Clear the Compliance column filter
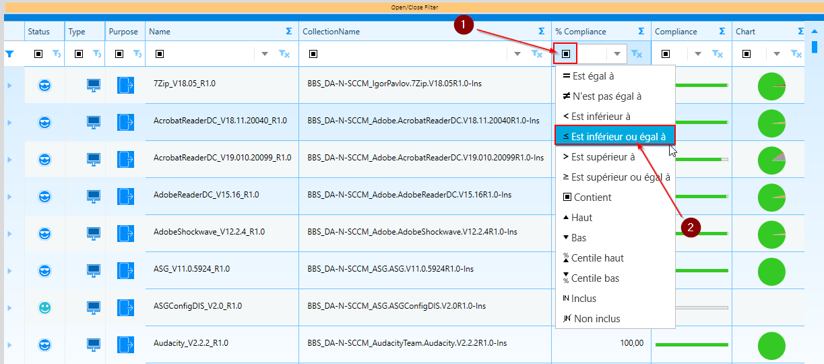Viewport: 824px width, 364px height. coord(718,54)
